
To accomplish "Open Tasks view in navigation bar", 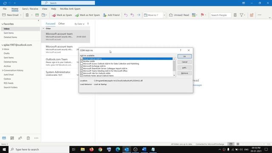I will coord(28,138).
